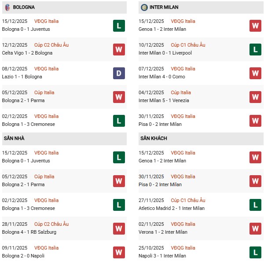Click the Bologna 4 - 1 RB Salzburg score line
Screen dimensions: 264x261
tap(29, 232)
